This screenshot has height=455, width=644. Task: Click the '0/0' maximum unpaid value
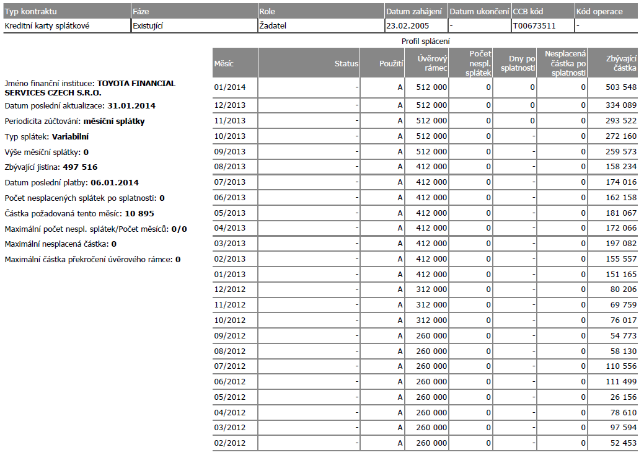[179, 229]
